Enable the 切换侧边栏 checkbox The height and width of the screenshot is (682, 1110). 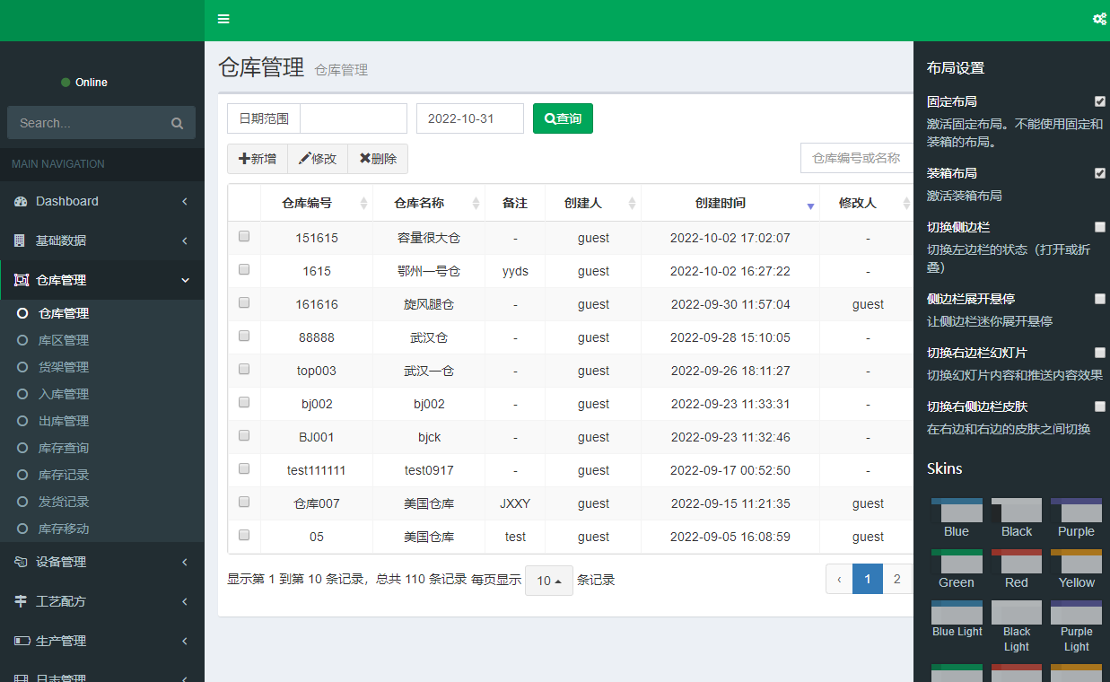[1100, 227]
